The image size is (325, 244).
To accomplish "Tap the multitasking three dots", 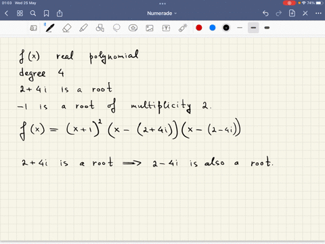I will click(162, 3).
